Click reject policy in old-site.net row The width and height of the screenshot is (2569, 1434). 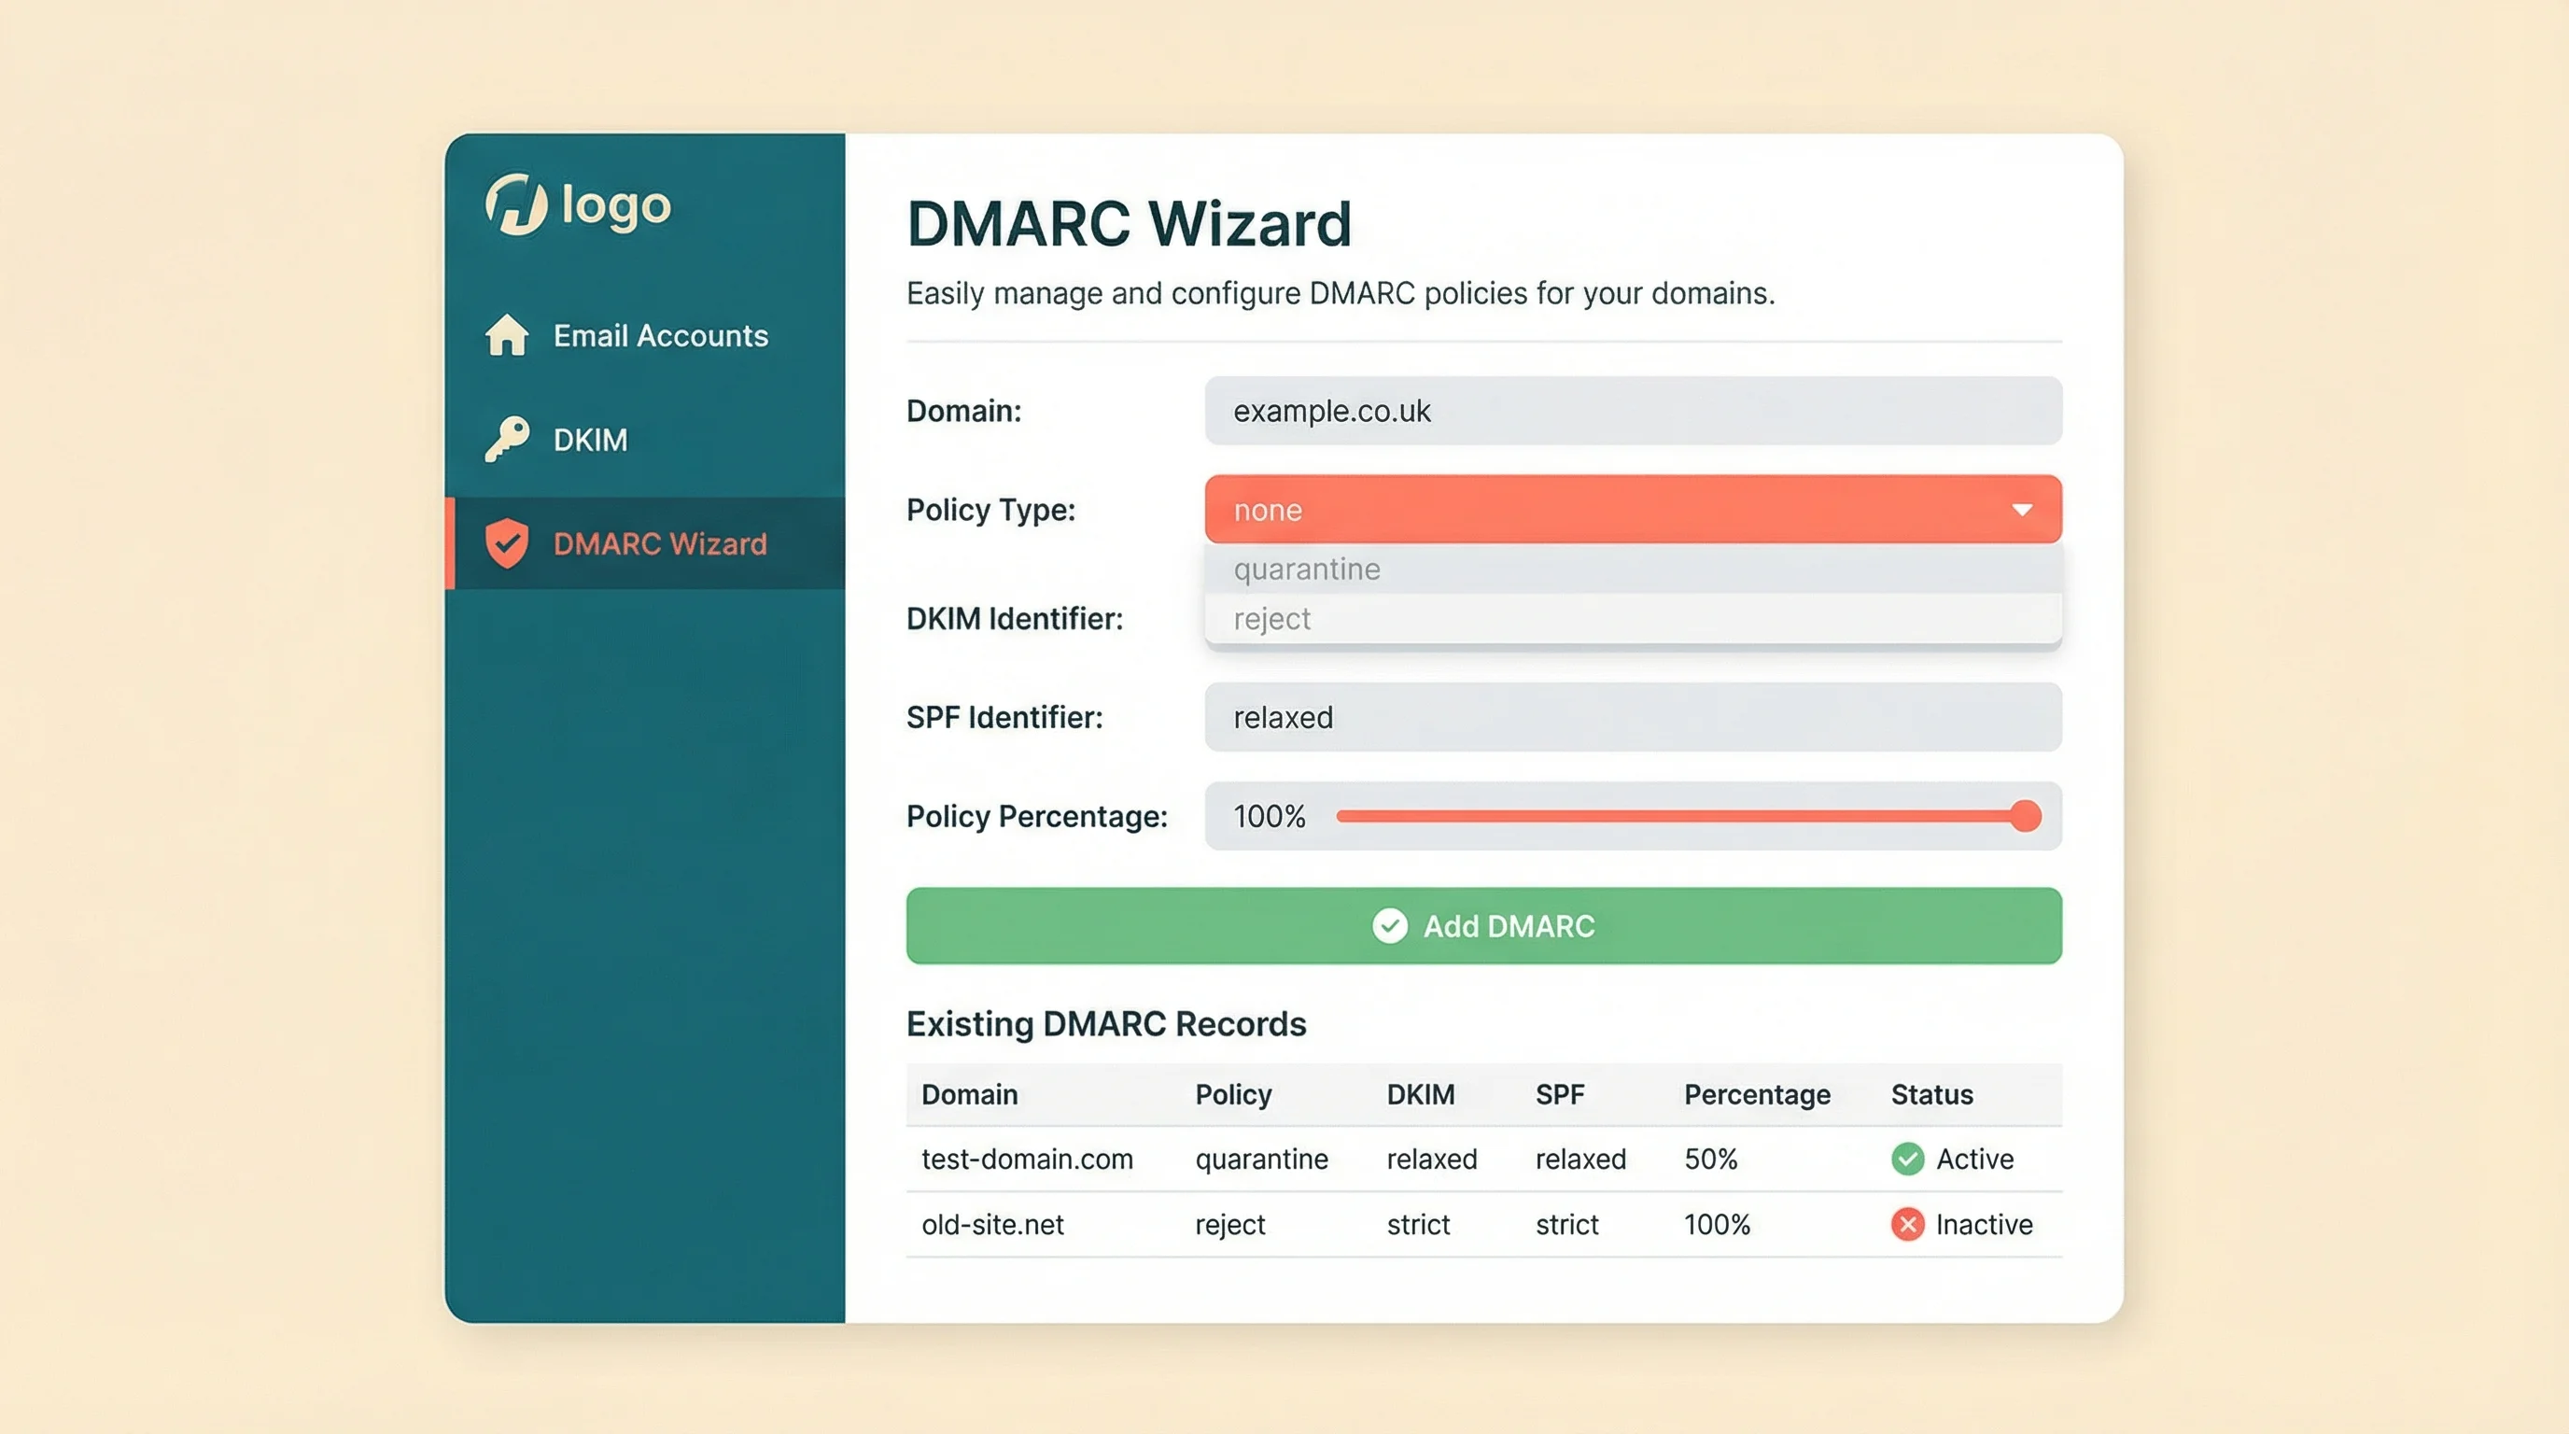[1229, 1224]
